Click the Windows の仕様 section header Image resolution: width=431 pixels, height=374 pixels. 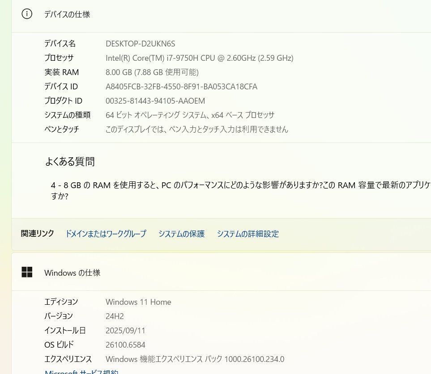[73, 273]
